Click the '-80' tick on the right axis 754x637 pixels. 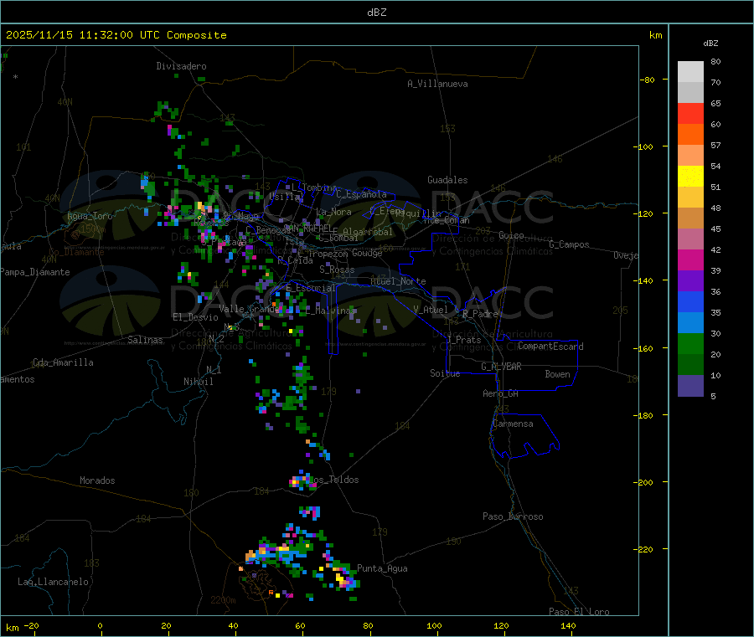[x=648, y=80]
